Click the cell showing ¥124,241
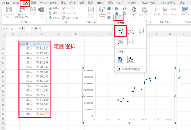 (42, 48)
